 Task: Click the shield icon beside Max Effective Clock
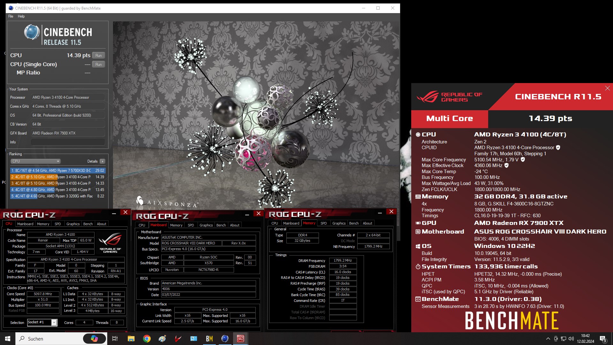point(507,165)
